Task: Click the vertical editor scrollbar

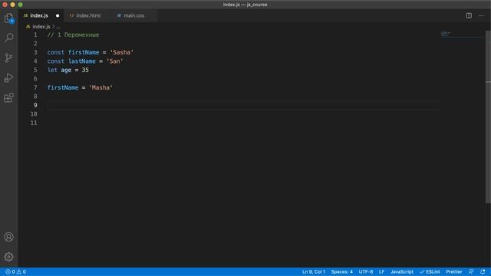Action: 488,117
